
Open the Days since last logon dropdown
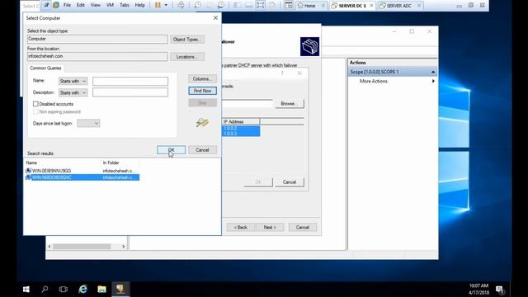click(88, 123)
